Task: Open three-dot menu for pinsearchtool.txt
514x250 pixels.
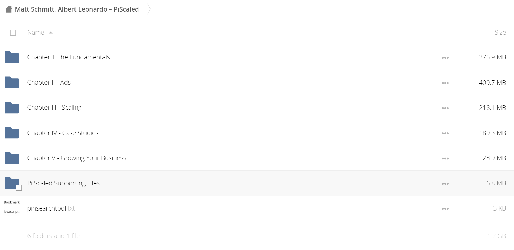Action: (445, 209)
